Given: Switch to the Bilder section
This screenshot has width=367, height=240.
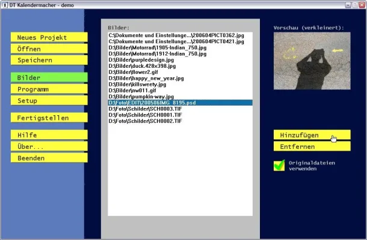Looking at the screenshot, I should coord(49,77).
